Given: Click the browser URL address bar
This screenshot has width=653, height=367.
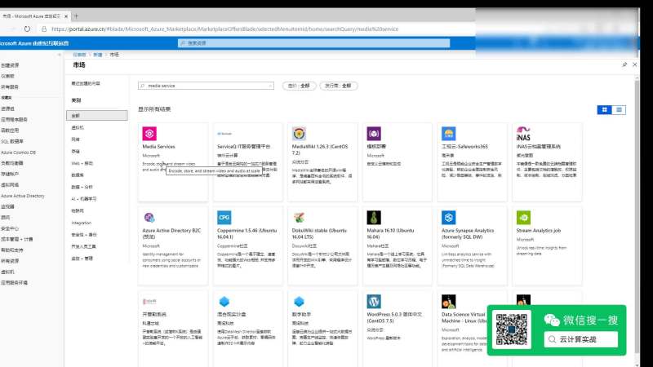Looking at the screenshot, I should pyautogui.click(x=225, y=29).
